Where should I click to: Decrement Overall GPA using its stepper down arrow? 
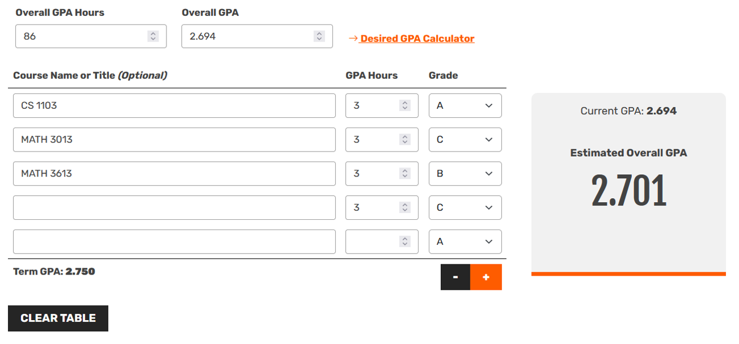coord(319,39)
